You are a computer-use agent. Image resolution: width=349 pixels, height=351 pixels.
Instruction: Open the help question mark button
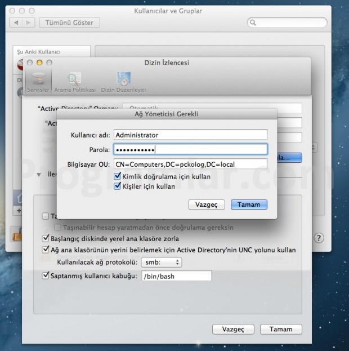click(x=319, y=238)
